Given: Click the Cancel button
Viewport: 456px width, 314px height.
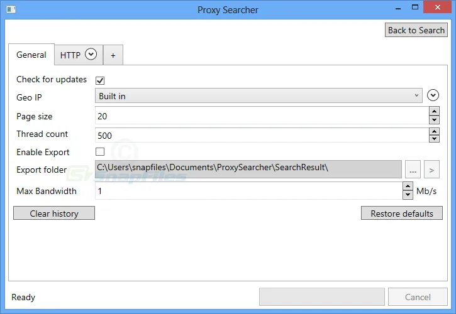Looking at the screenshot, I should tap(418, 297).
